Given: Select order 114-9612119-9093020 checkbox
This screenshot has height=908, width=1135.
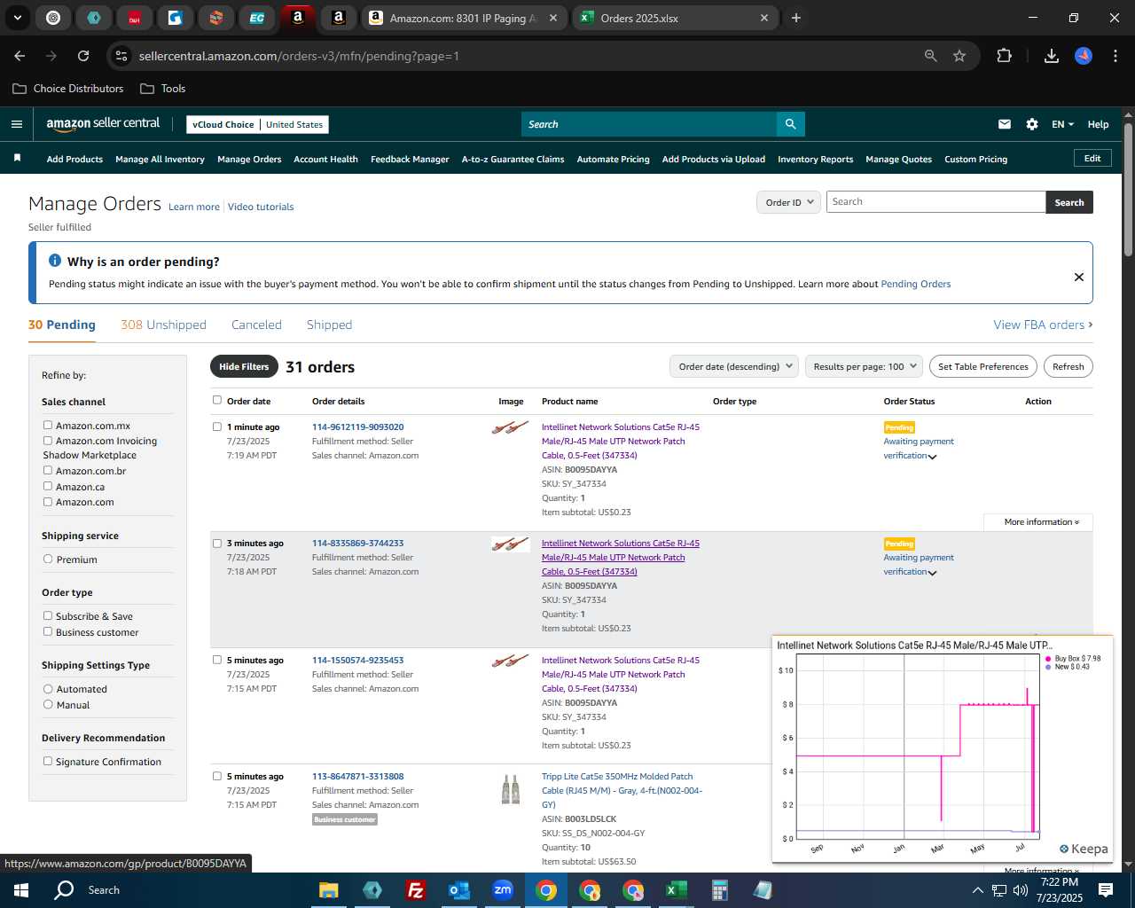Looking at the screenshot, I should click(217, 427).
